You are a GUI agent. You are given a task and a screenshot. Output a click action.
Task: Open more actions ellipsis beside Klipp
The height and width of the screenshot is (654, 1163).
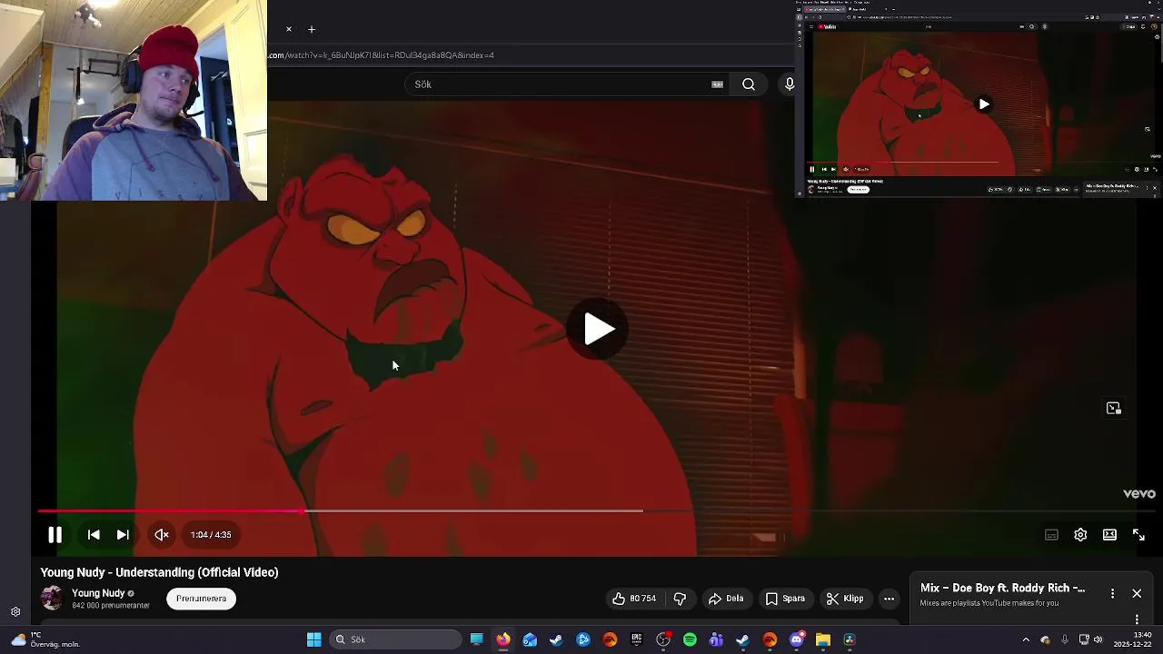pyautogui.click(x=889, y=599)
